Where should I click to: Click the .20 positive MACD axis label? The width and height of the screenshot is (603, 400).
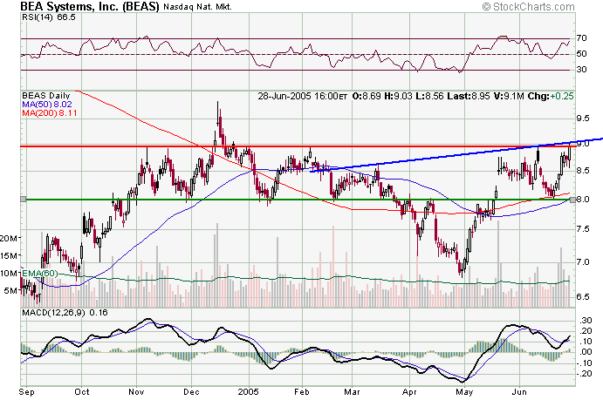tap(586, 331)
